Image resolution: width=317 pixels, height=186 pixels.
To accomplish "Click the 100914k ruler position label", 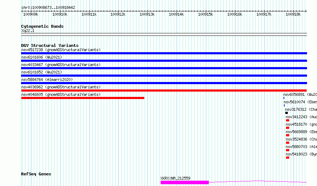I will (176, 14).
